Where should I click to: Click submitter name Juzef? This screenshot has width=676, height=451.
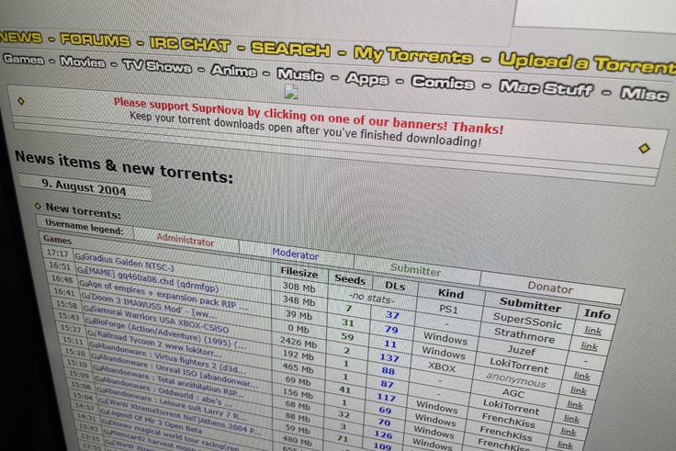click(521, 350)
